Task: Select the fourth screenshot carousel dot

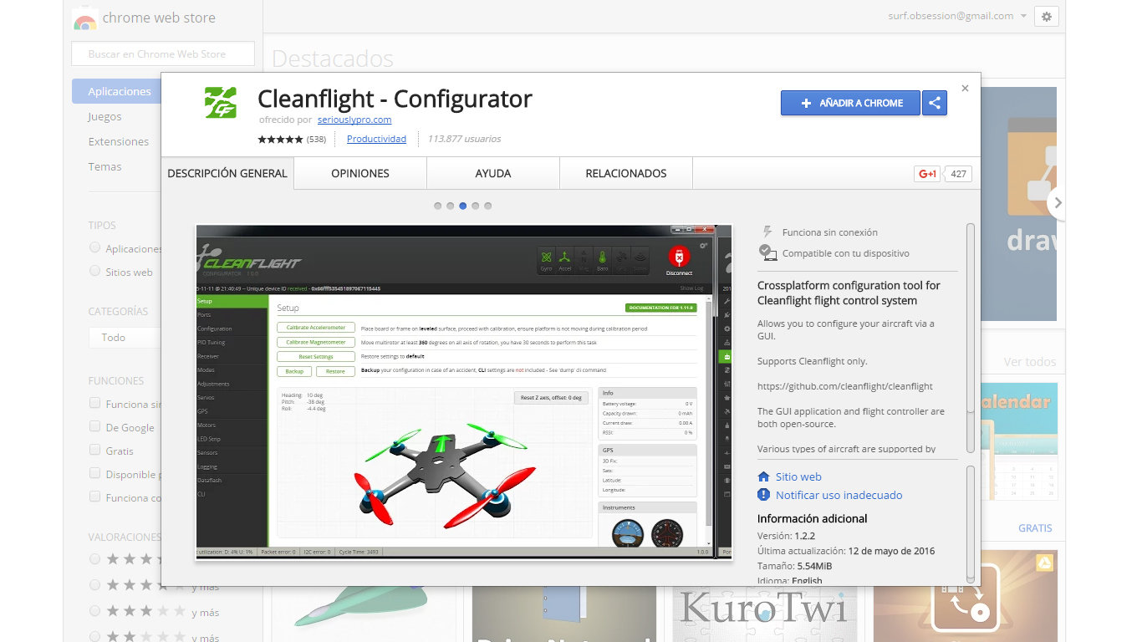Action: coord(475,206)
